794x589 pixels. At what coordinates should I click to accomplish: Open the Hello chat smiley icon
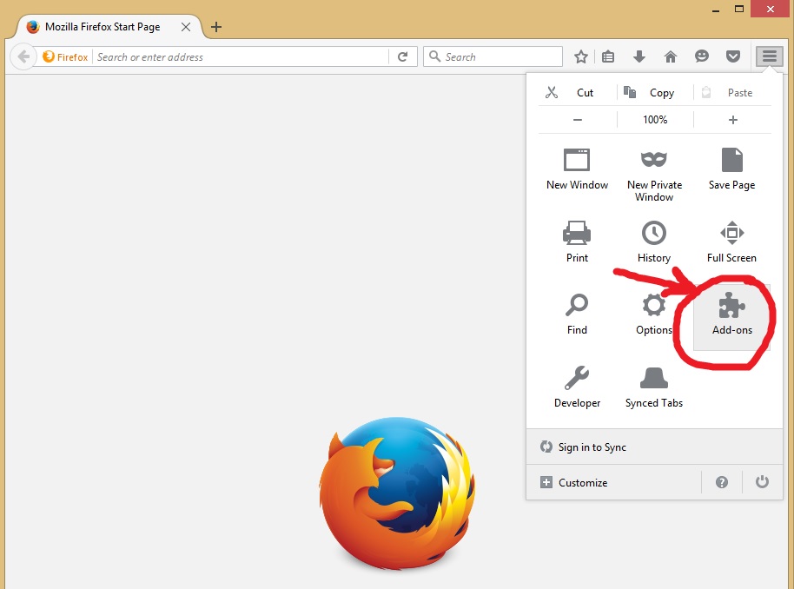(x=702, y=56)
